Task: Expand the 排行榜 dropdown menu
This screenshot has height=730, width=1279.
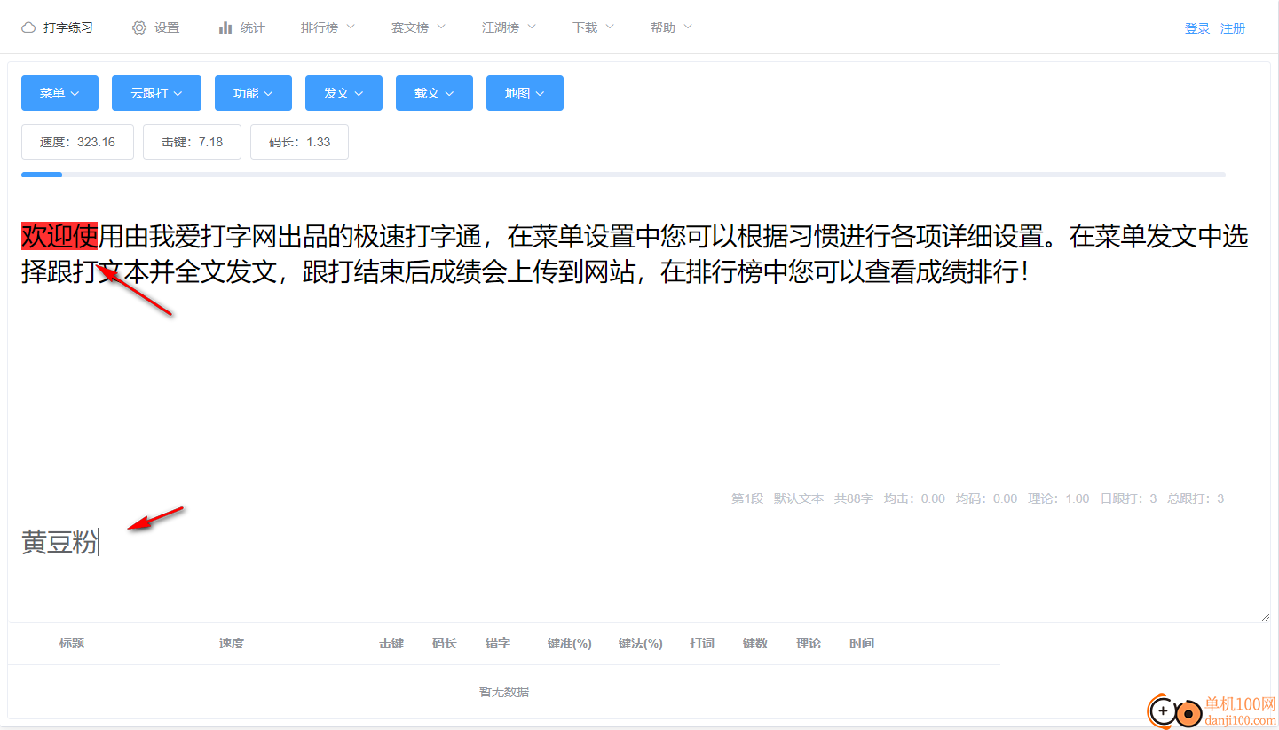Action: [x=328, y=27]
